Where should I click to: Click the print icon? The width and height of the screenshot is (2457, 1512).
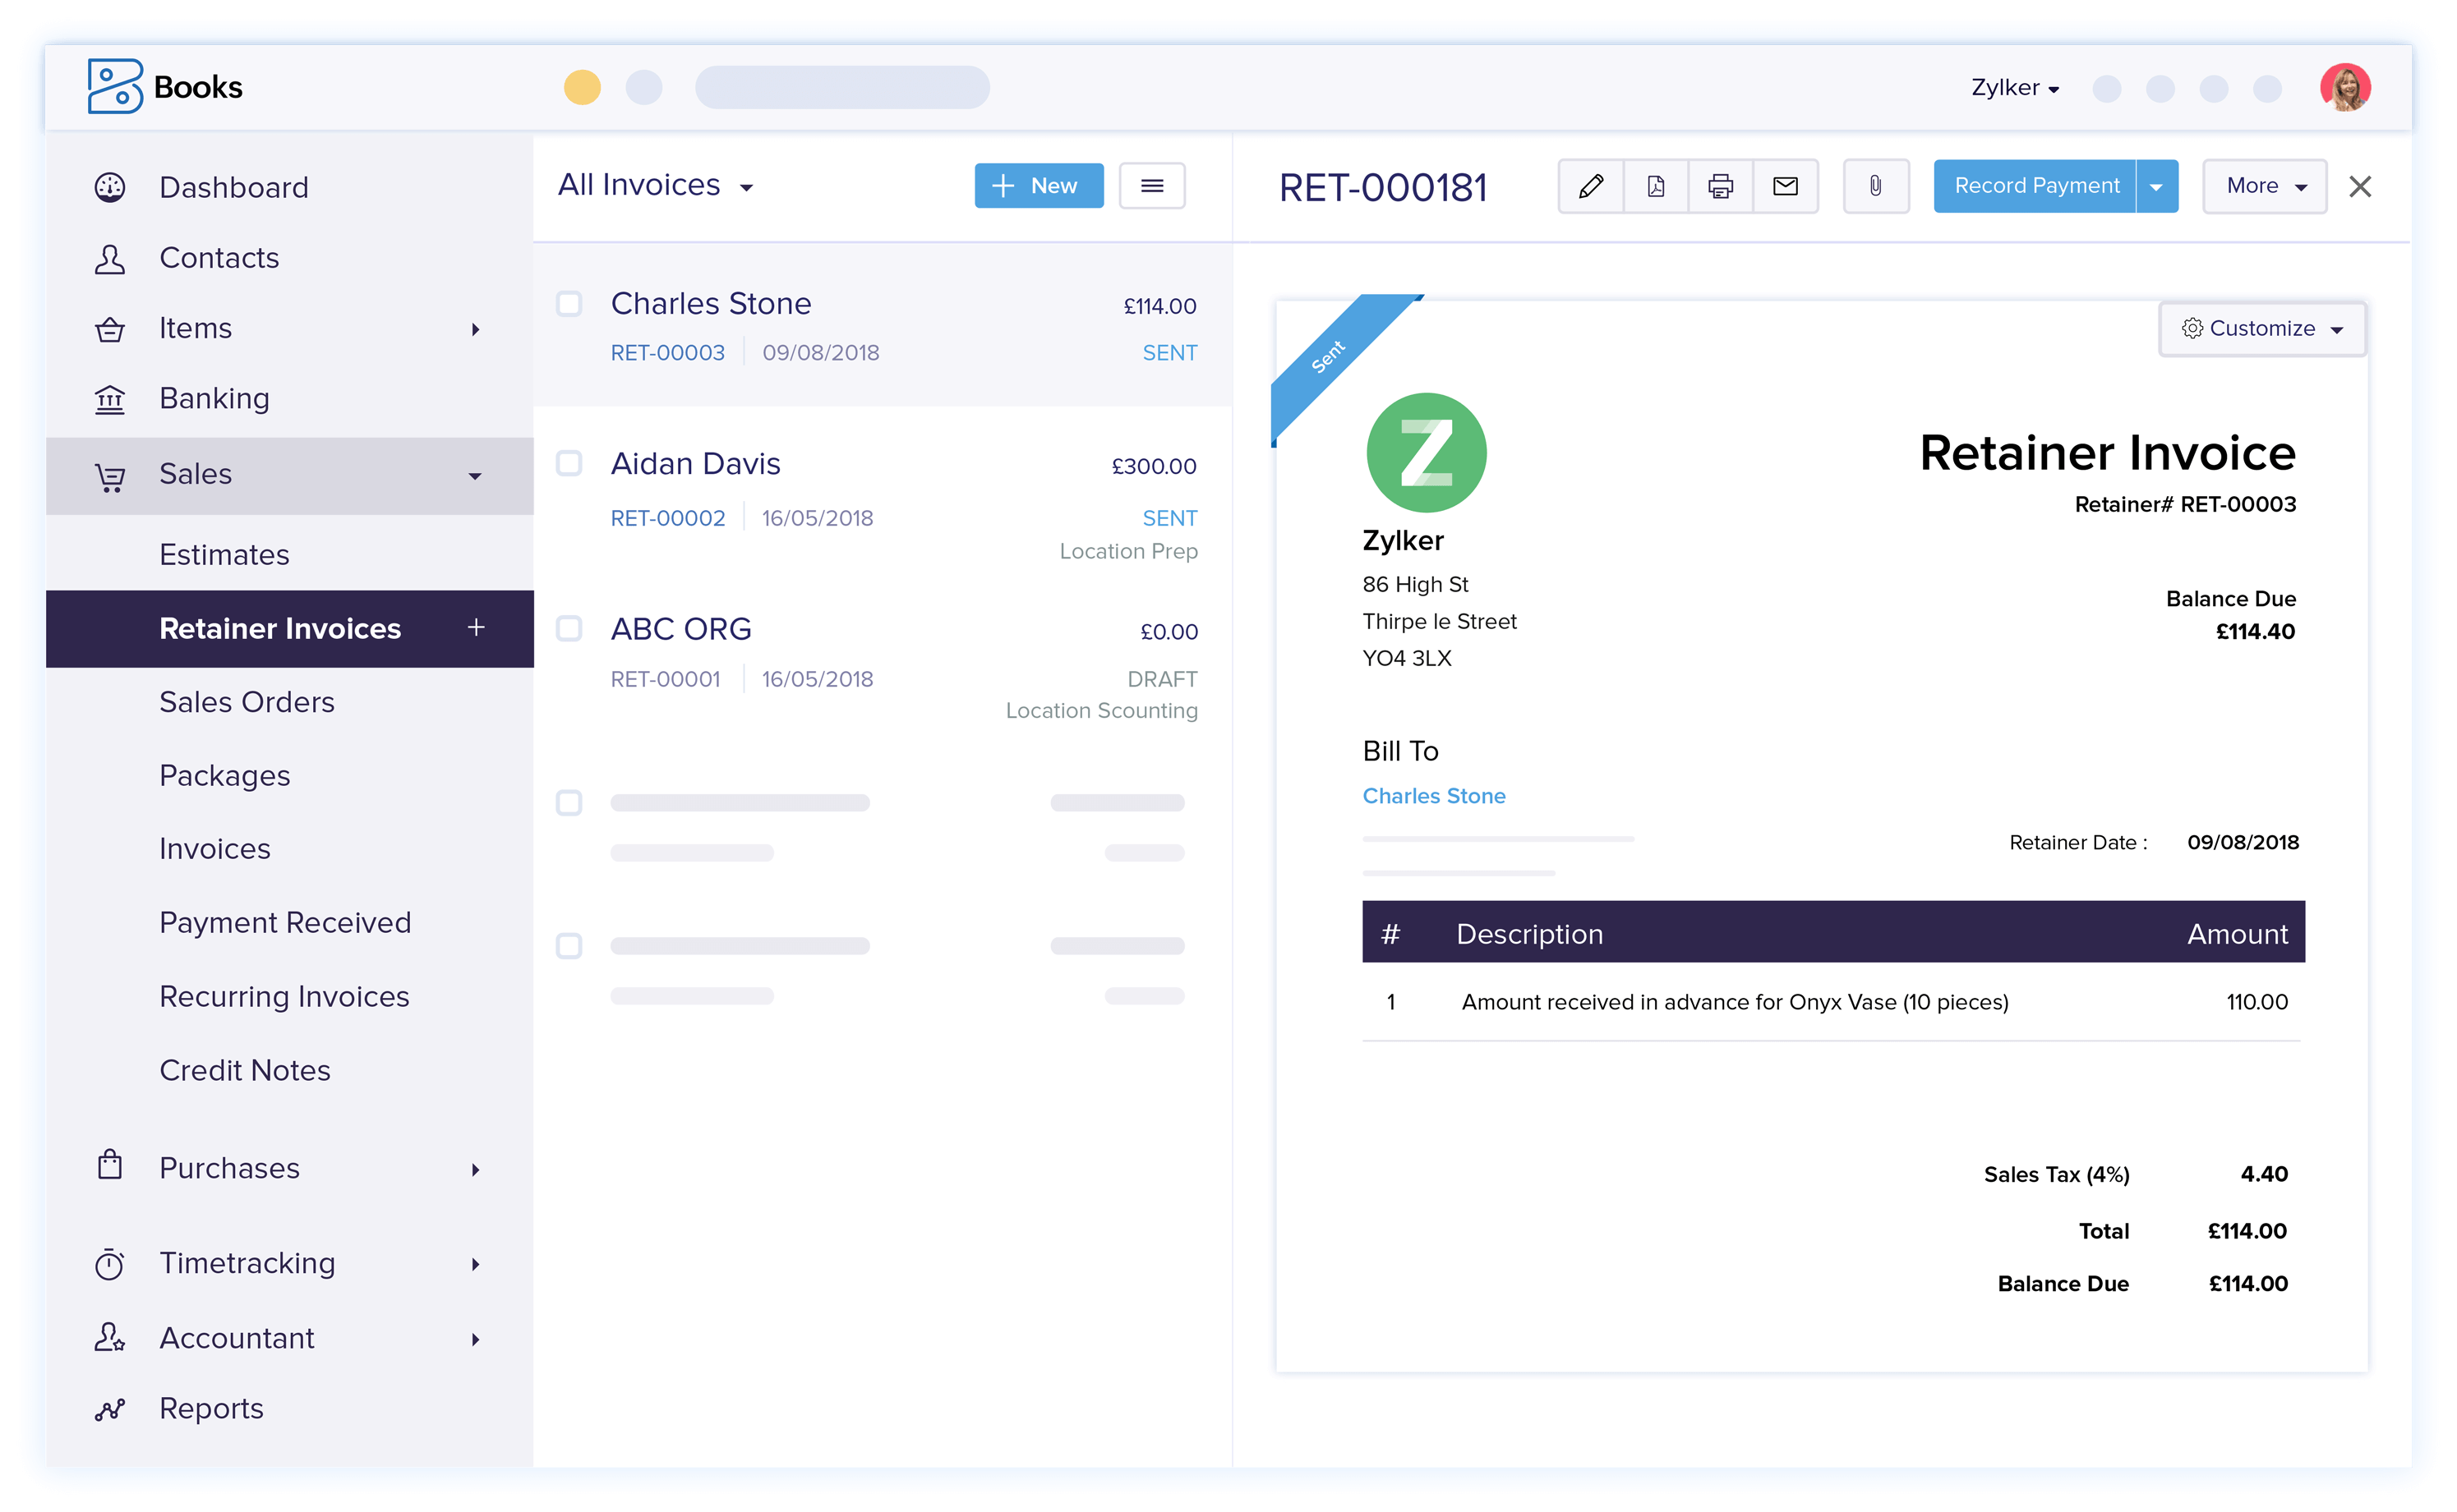pos(1721,186)
